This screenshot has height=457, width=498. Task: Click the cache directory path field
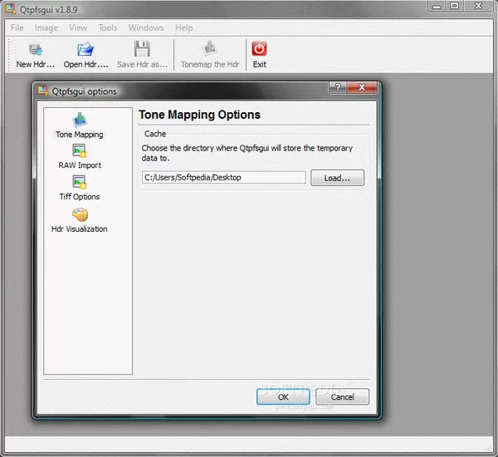[222, 177]
